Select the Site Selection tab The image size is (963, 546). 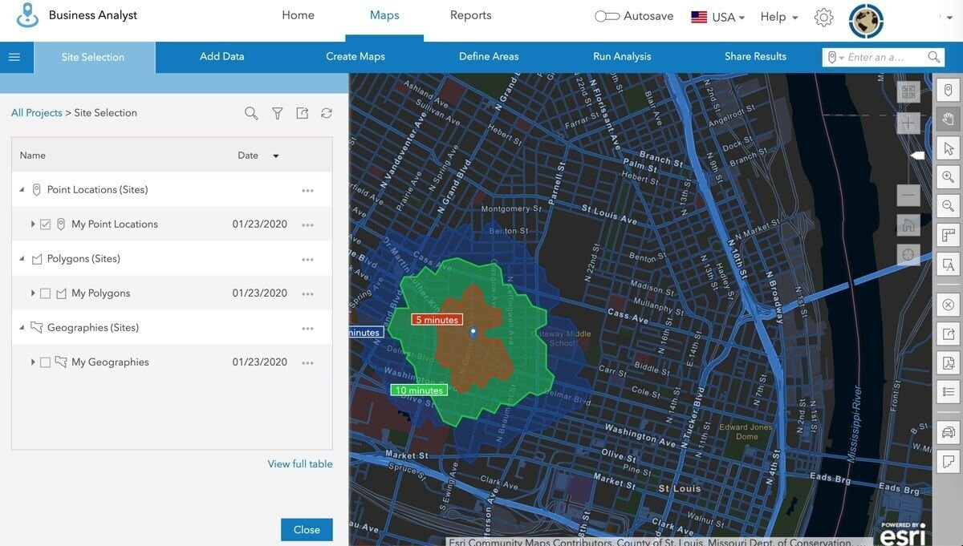click(93, 57)
